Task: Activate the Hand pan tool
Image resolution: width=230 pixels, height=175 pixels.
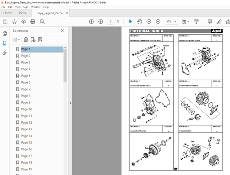Action: [x=139, y=22]
